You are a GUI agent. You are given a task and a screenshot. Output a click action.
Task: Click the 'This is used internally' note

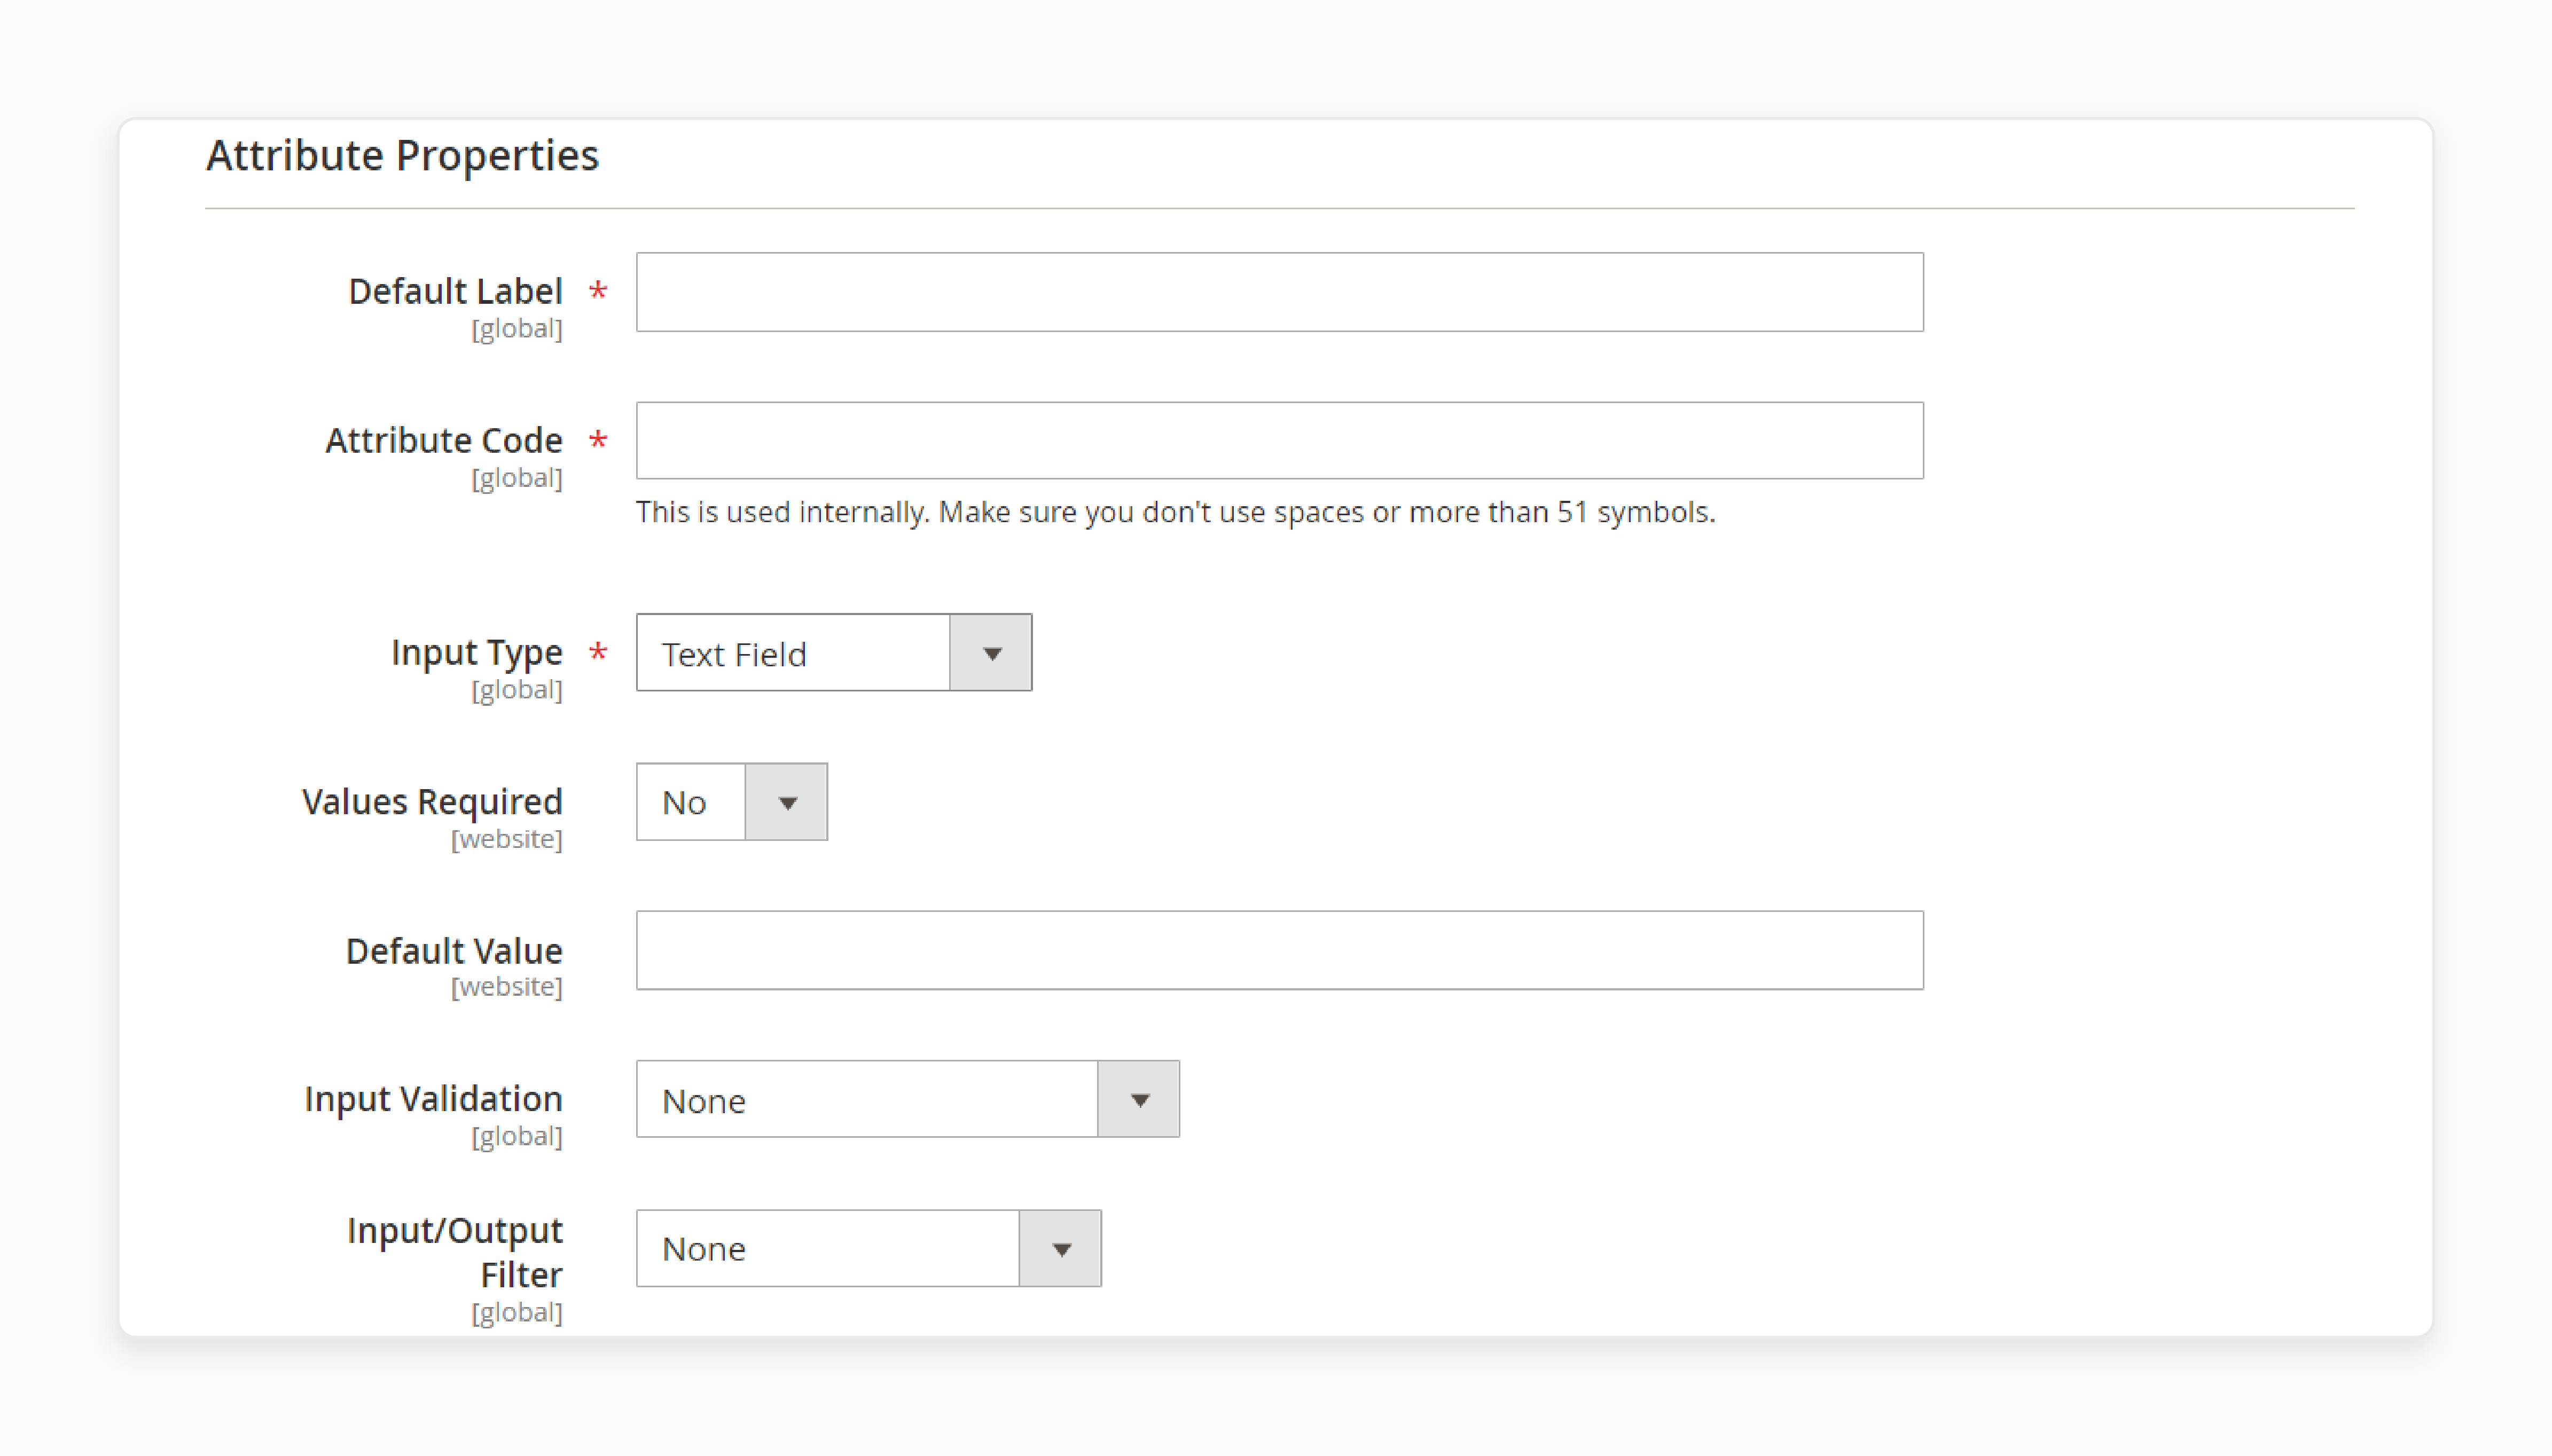1176,512
